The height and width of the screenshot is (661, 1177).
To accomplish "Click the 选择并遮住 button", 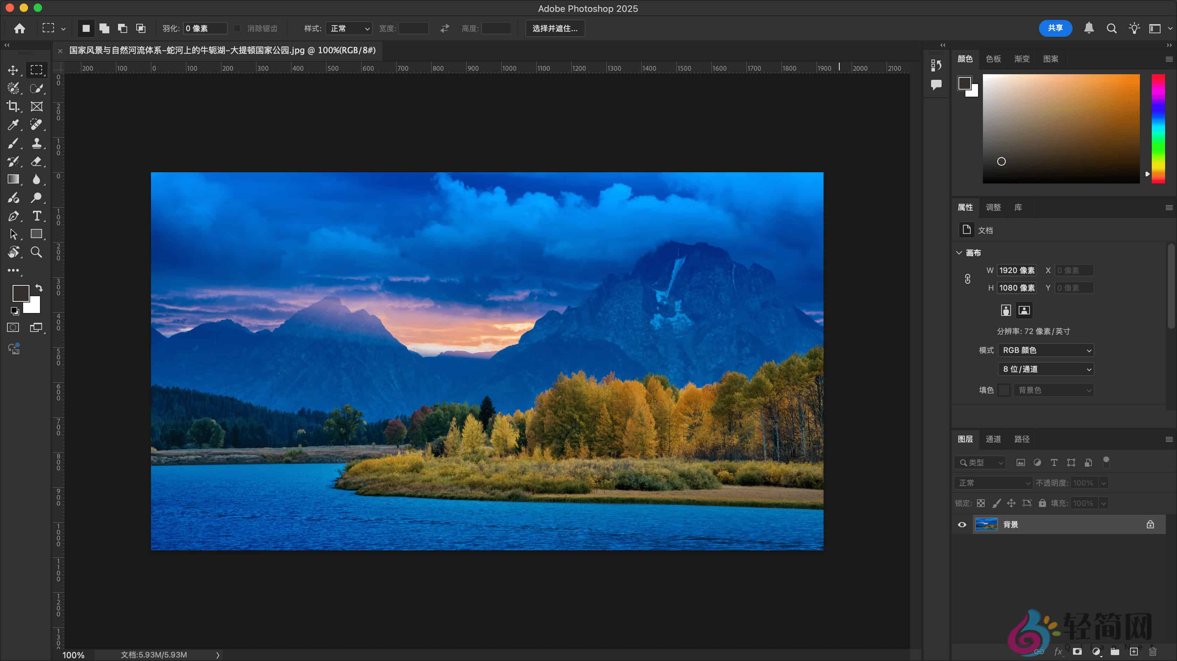I will click(554, 28).
